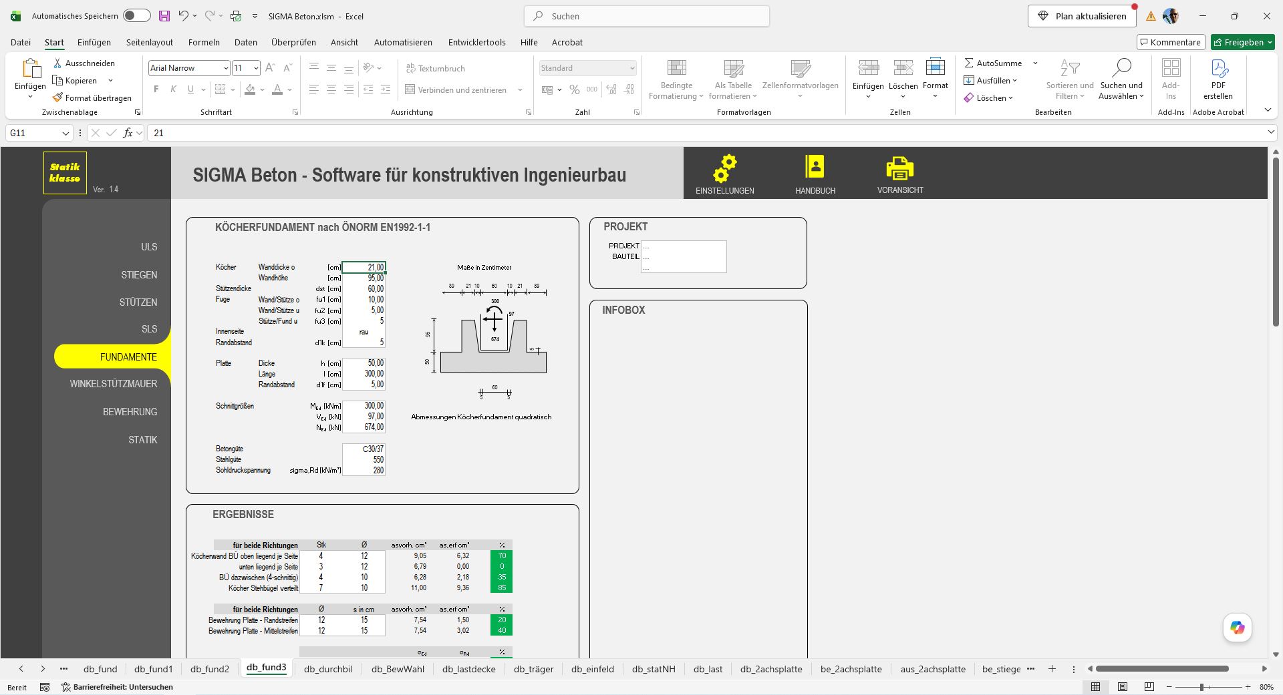Toggle underline formatting U
The width and height of the screenshot is (1283, 695).
(x=190, y=89)
